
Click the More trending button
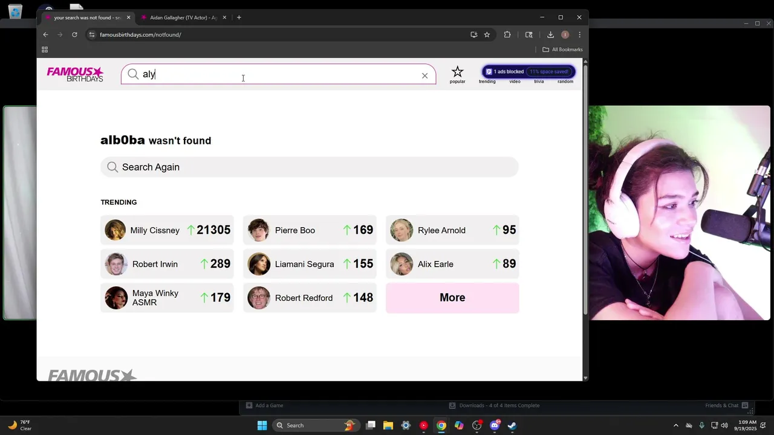coord(452,298)
